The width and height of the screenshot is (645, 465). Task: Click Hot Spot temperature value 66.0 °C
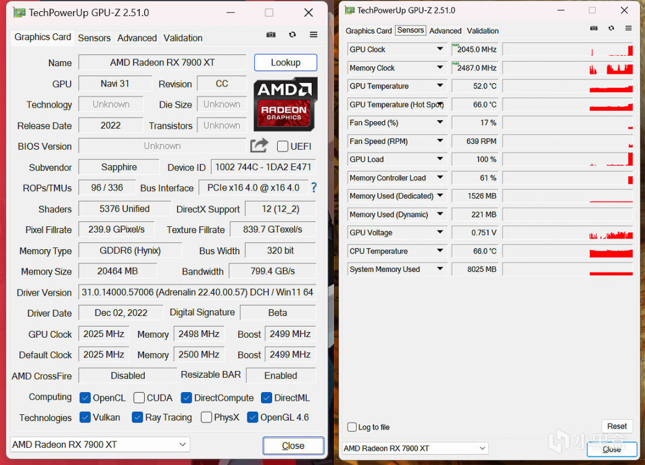pos(475,105)
